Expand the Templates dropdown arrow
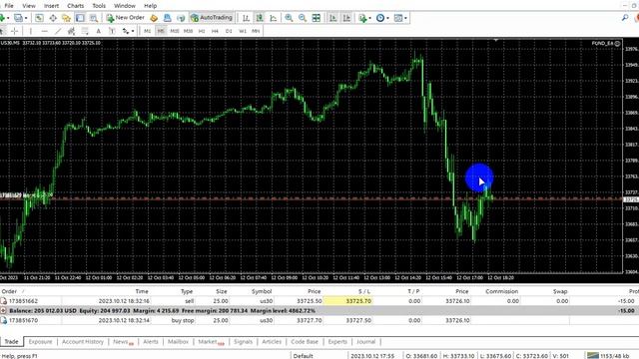The width and height of the screenshot is (639, 359). (x=405, y=18)
